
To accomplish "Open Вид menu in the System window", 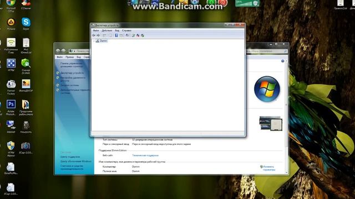I will click(79, 57).
